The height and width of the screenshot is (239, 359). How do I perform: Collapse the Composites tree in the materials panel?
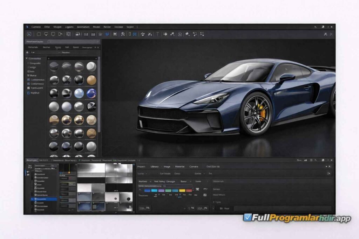[27, 58]
